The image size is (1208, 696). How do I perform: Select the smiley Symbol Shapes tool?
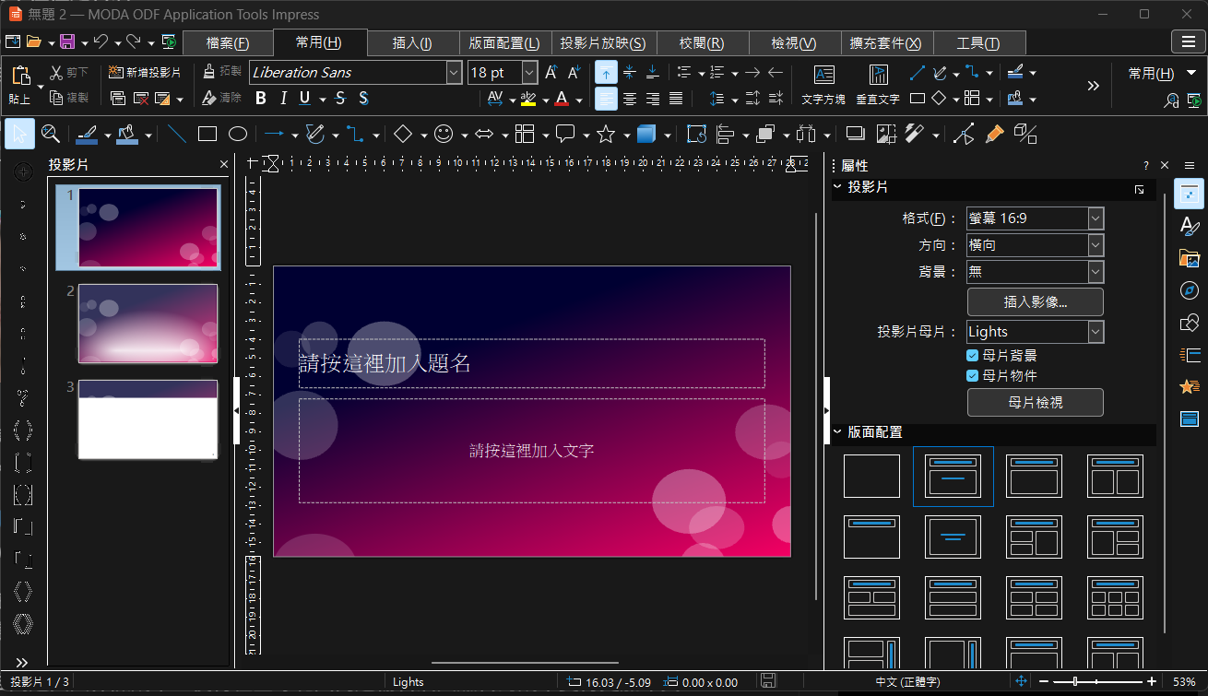[444, 135]
